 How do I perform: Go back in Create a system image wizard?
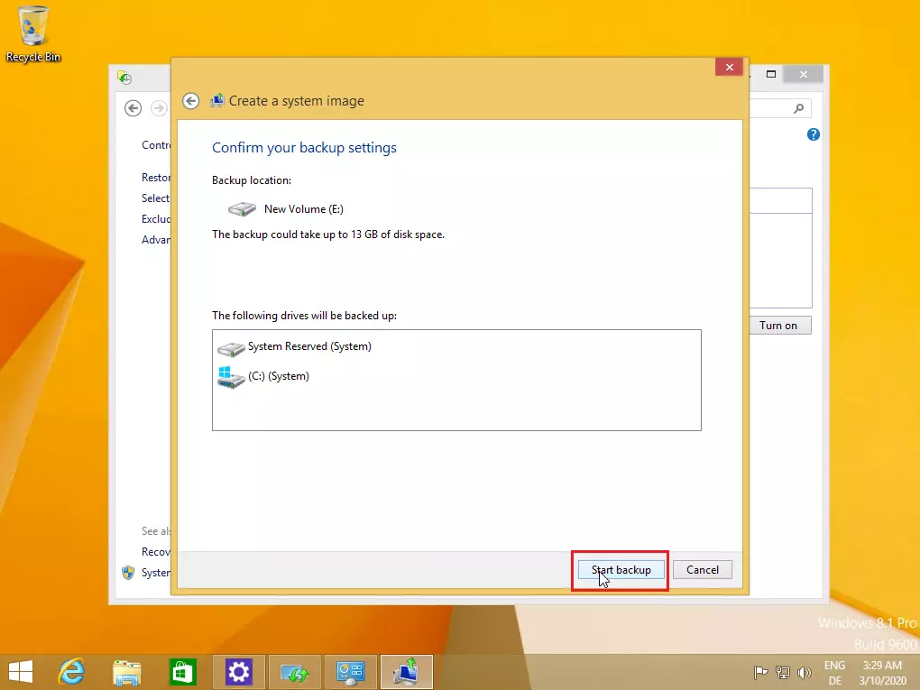pos(190,101)
